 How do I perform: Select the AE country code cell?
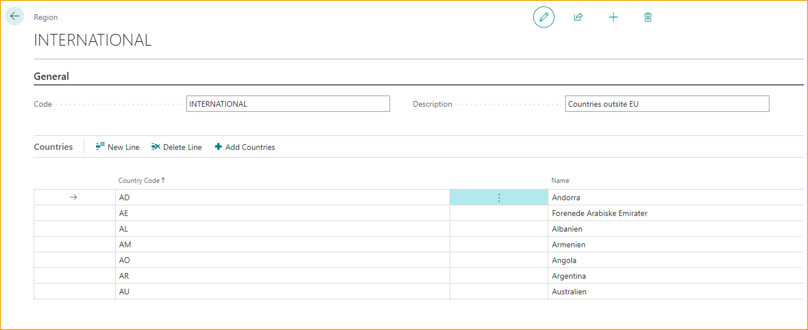pyautogui.click(x=124, y=213)
